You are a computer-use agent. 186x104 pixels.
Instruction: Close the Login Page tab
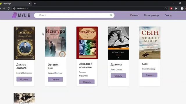[29, 3]
